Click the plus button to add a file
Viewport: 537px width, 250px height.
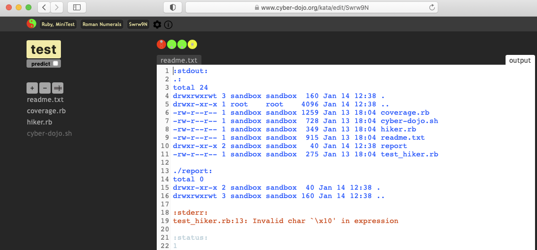click(x=32, y=88)
